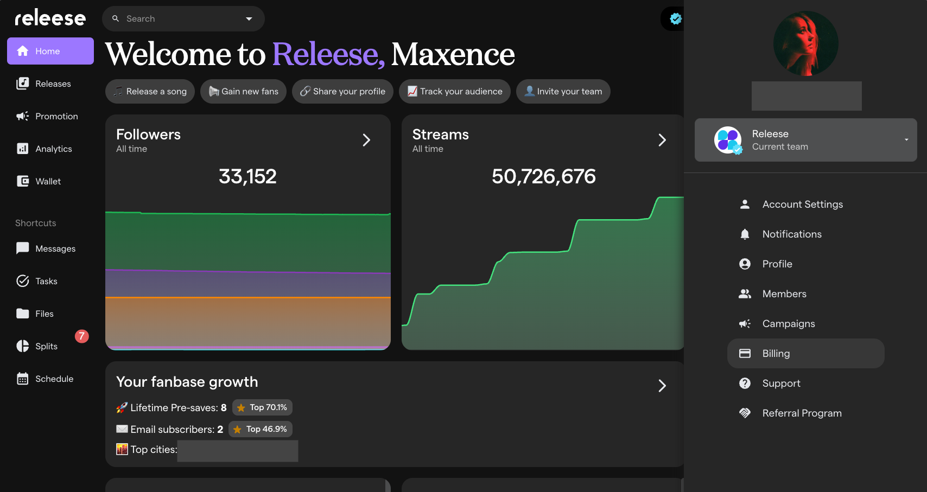This screenshot has width=927, height=492.
Task: Click the verified badge icon in header
Action: point(676,18)
